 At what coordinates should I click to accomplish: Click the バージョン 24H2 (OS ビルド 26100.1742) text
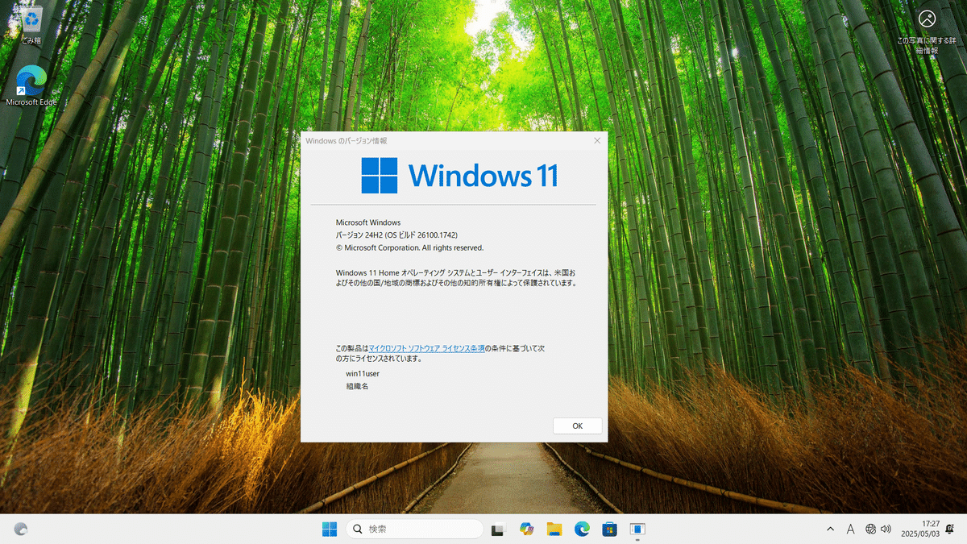[x=396, y=235]
